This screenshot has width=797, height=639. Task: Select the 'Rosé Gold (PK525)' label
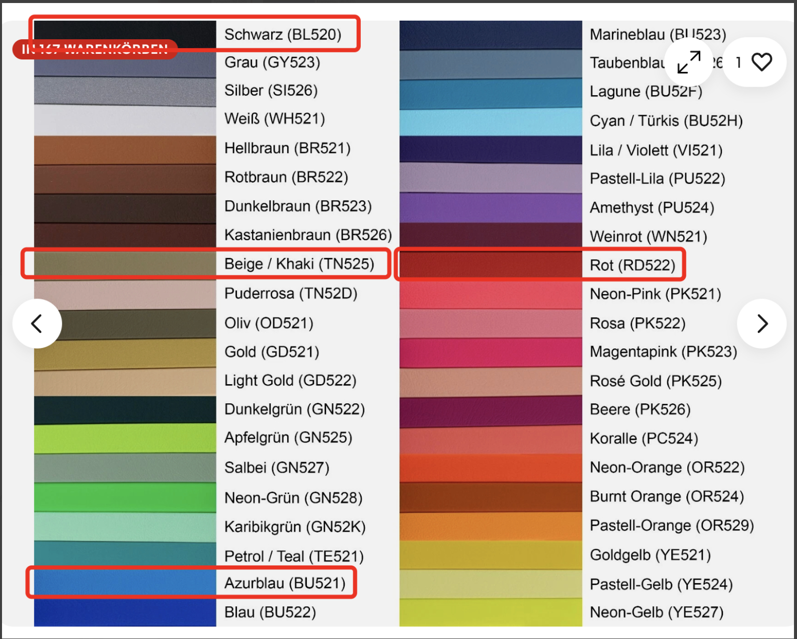[x=656, y=381]
